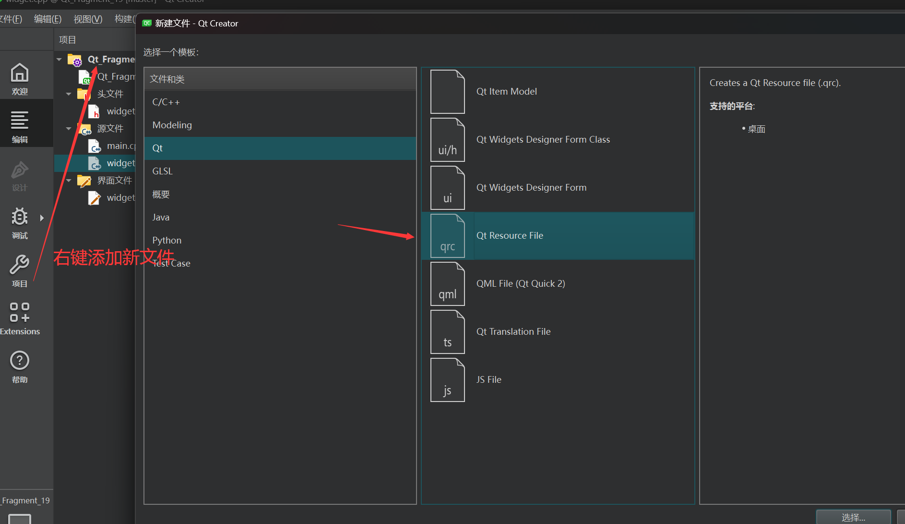Collapse the 界面文件 folder

[x=69, y=181]
